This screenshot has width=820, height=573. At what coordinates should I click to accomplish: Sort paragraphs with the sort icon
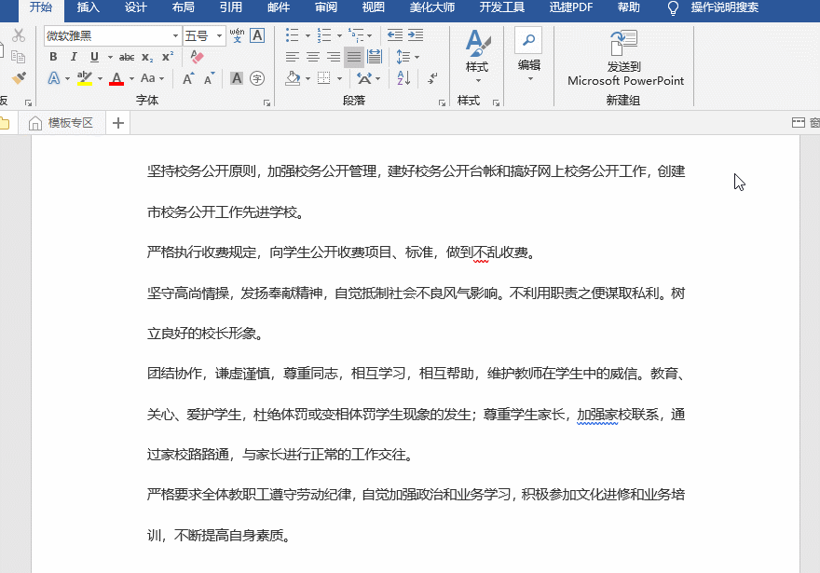403,78
